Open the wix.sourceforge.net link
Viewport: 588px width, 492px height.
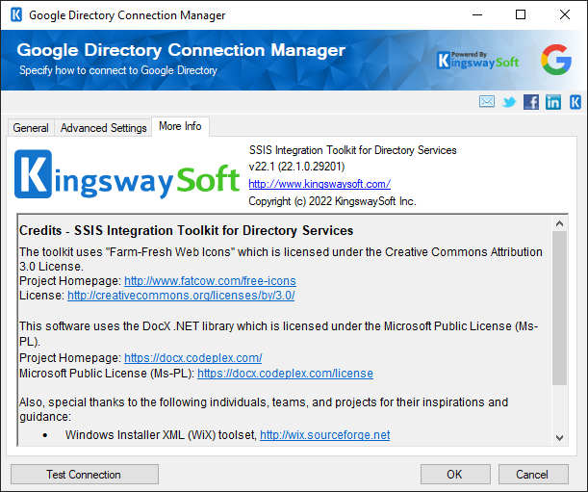coord(324,435)
